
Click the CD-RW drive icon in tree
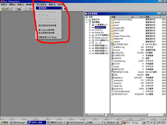coord(93,35)
